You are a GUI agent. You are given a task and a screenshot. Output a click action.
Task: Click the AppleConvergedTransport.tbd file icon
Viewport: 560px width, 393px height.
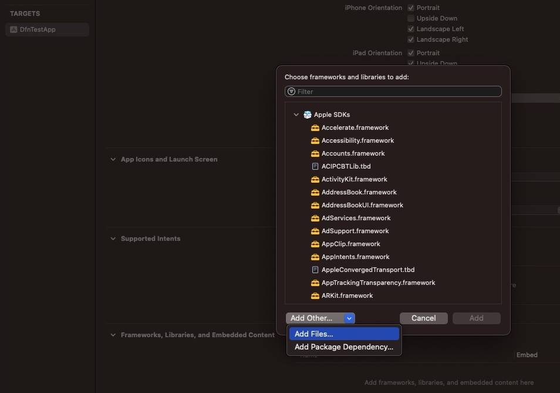pyautogui.click(x=315, y=270)
